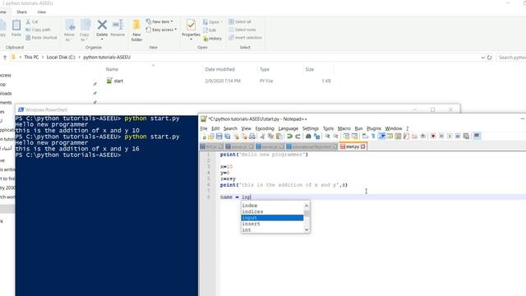Choose 'int' from the autocomplete list
526x296 pixels.
(x=272, y=230)
